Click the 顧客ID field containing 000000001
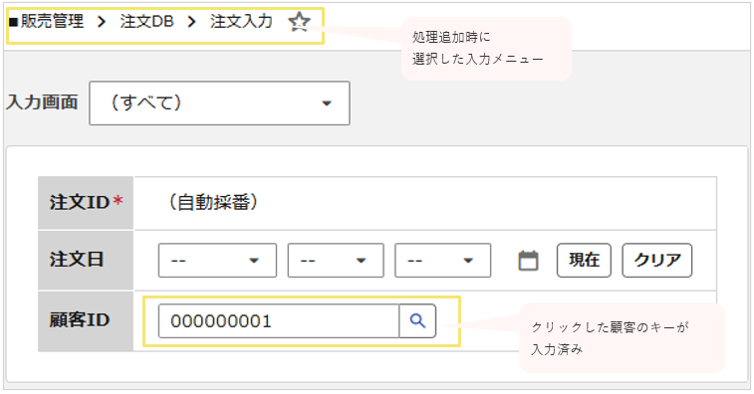 click(279, 321)
